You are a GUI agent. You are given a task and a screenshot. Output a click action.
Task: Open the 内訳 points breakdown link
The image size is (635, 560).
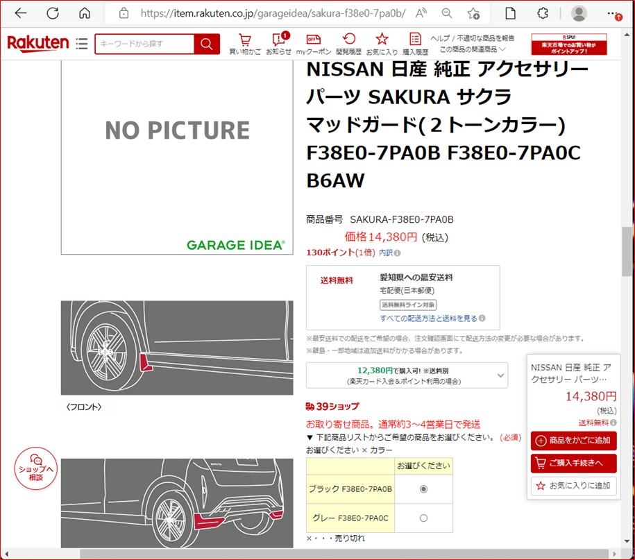tap(386, 253)
